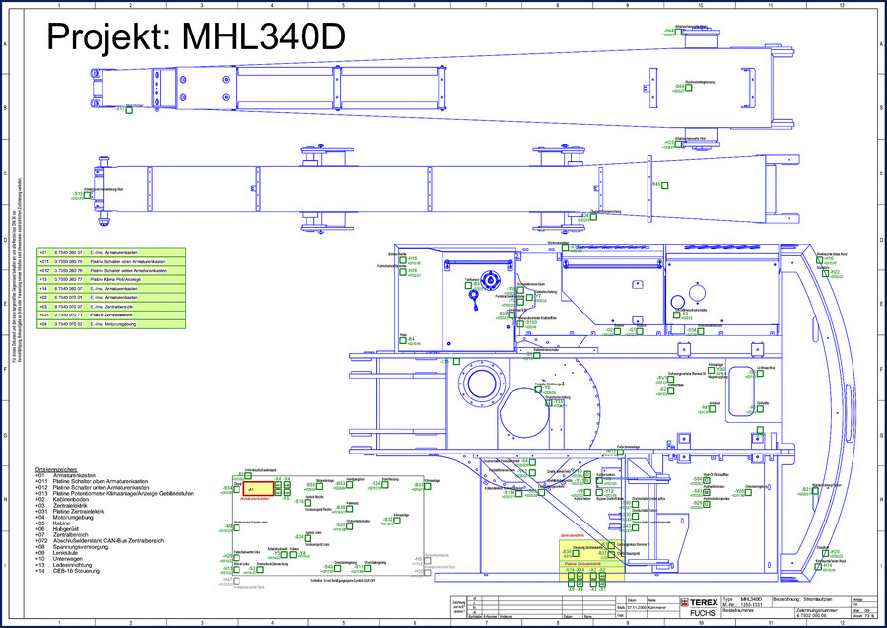The height and width of the screenshot is (628, 887).
Task: Select the green legend row '+01'
Action: (111, 253)
